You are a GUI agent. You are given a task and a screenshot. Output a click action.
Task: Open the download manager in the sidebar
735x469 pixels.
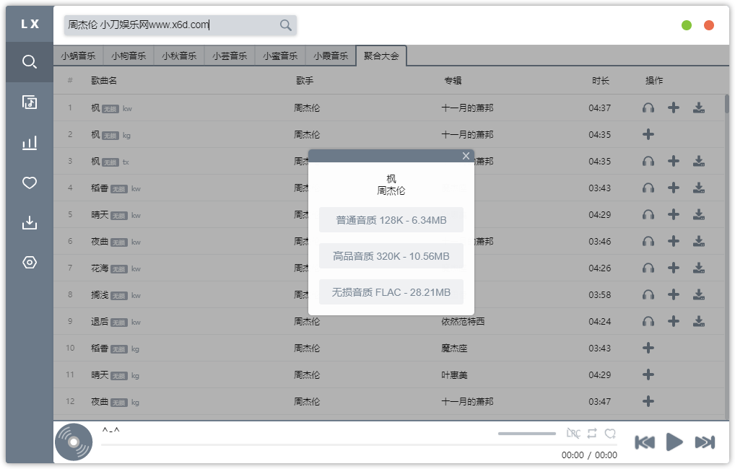29,222
